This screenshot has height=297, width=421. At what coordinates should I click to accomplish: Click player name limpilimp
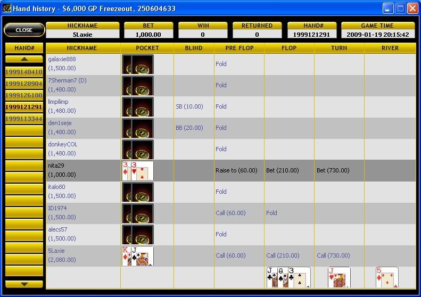tap(58, 102)
